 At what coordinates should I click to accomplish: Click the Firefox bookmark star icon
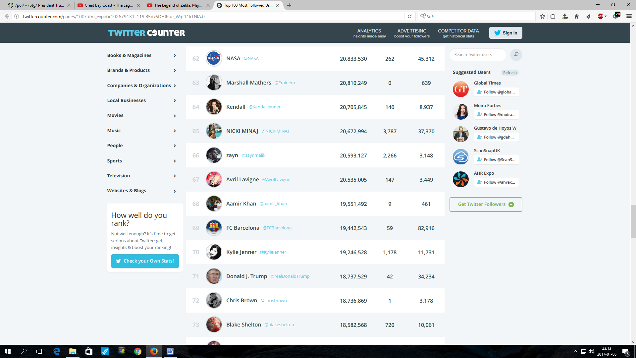542,16
